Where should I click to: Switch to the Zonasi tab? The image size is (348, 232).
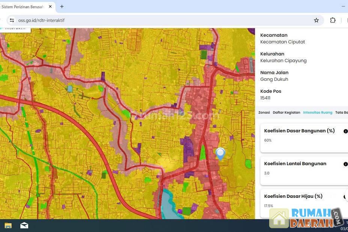264,112
